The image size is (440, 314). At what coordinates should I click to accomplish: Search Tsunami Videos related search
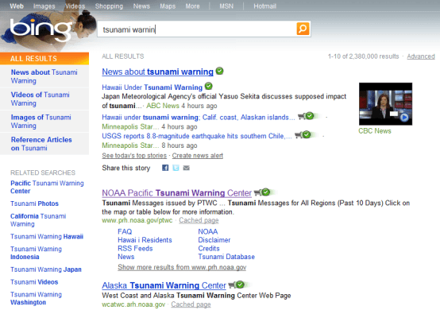34,281
